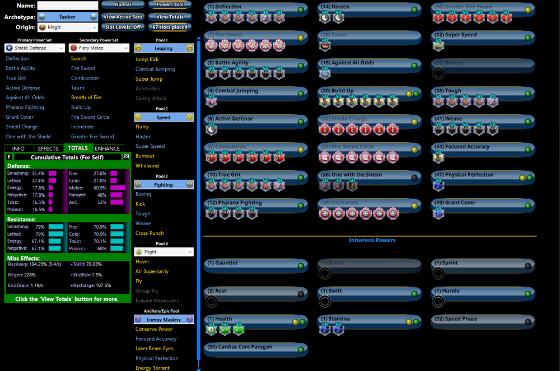This screenshot has height=371, width=560.
Task: Click the Combat Jumping enhancement icon
Action: point(211,101)
